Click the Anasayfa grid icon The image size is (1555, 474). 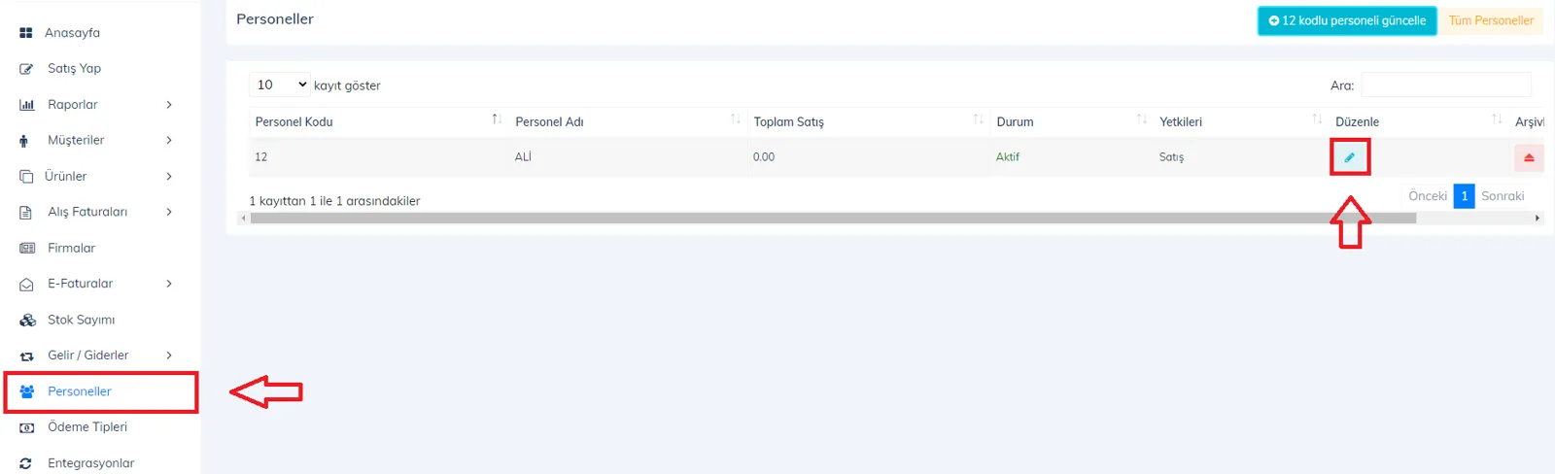pyautogui.click(x=26, y=33)
